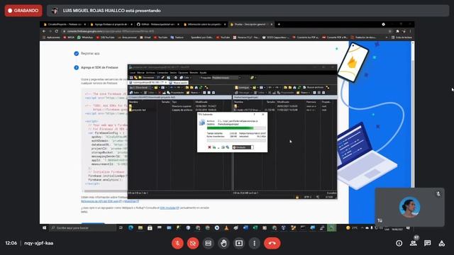Open a new Chrome tab with plus
454x255 pixels.
[x=279, y=24]
